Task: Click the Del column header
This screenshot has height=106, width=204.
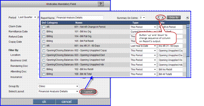Action: [x=44, y=23]
